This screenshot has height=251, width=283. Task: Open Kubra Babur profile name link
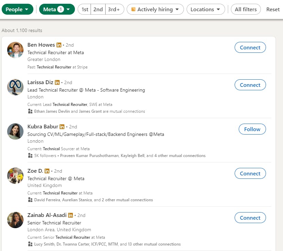point(43,126)
